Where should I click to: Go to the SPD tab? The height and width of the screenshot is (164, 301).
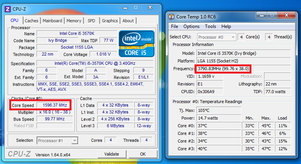(x=91, y=21)
